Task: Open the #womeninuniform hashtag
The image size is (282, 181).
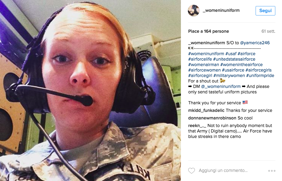Action: (206, 54)
